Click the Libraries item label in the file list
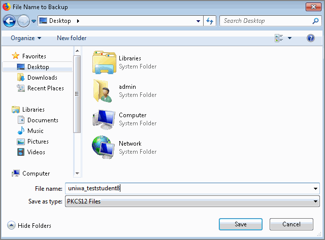The image size is (325, 240). tap(130, 58)
